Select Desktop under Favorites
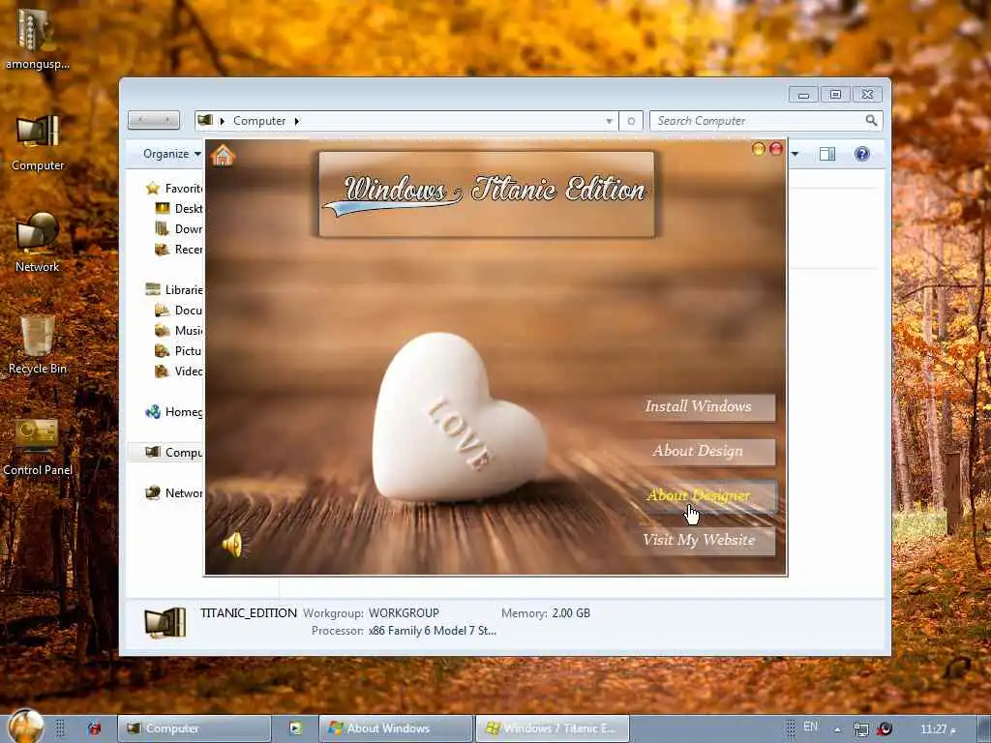991x743 pixels. (x=179, y=209)
